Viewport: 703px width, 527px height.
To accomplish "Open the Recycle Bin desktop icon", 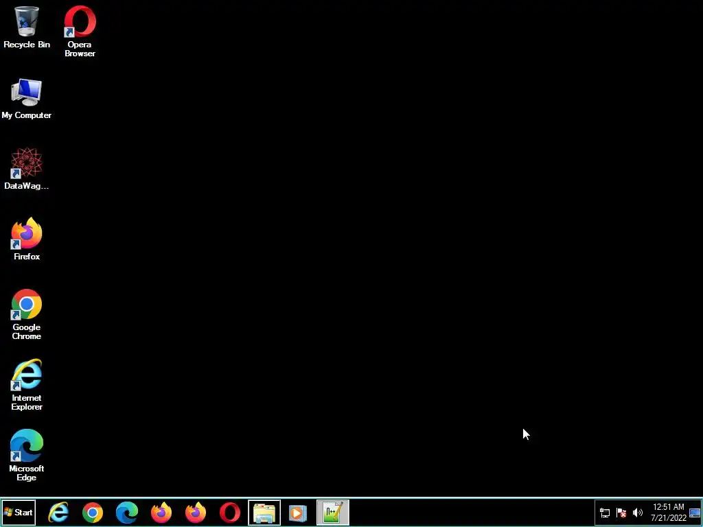I will pos(27,27).
